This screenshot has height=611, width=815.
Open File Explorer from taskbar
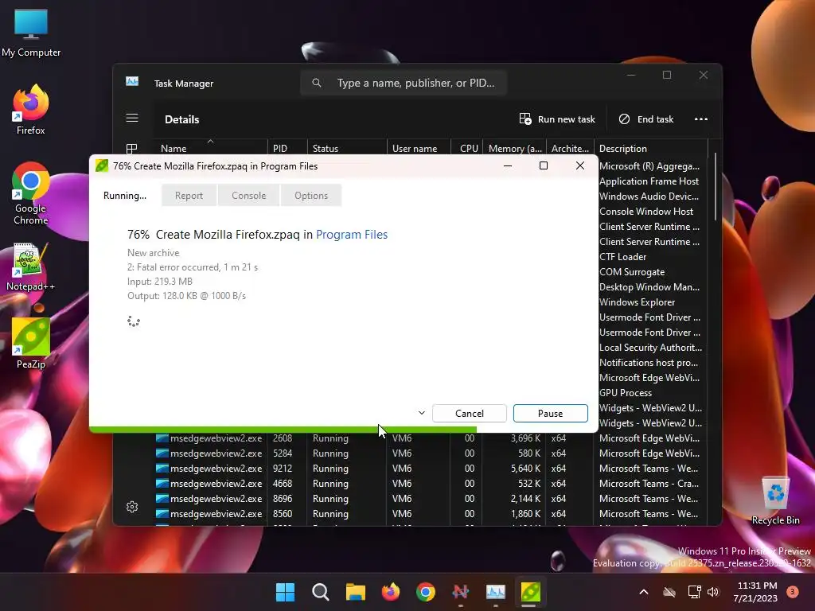pyautogui.click(x=356, y=592)
